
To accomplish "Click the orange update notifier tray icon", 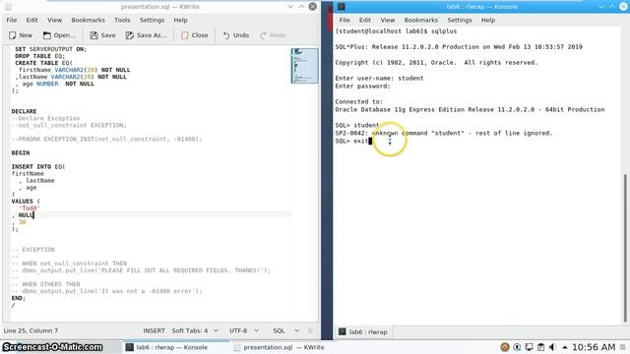I will [x=505, y=347].
